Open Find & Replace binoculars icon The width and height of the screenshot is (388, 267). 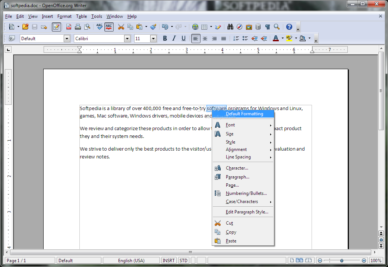(x=230, y=27)
